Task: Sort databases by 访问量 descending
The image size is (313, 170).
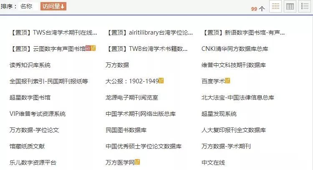Action: pyautogui.click(x=54, y=7)
